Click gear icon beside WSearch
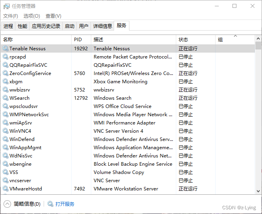This screenshot has width=262, height=214. 6,98
